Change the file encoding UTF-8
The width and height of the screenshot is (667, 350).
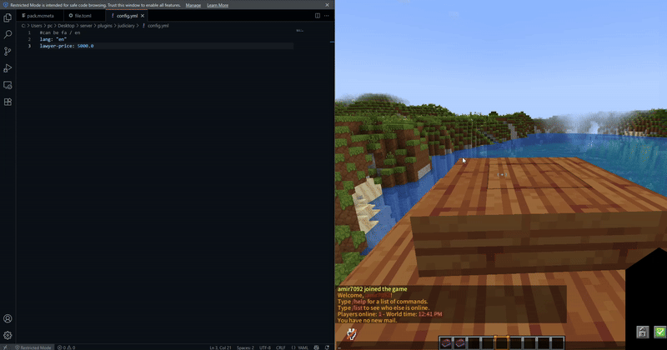265,347
